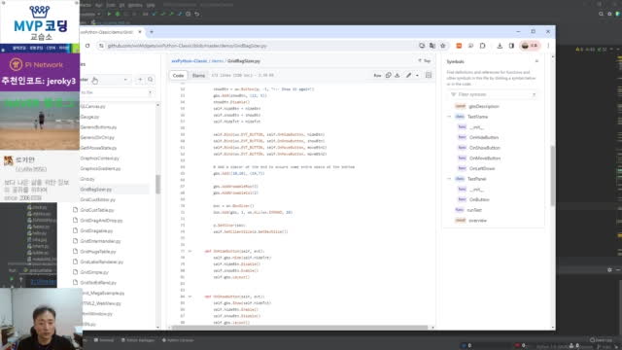Open GraphicsContext.py in the file tree

tap(99, 157)
